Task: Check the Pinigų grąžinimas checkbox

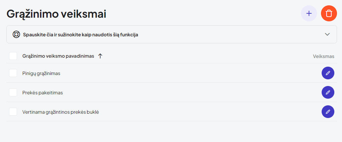Action: pos(13,73)
